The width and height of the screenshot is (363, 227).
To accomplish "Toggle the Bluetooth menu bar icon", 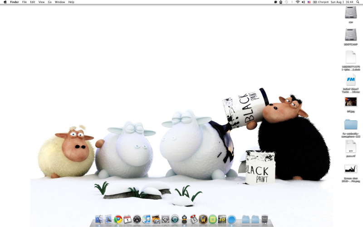I will pyautogui.click(x=292, y=2).
